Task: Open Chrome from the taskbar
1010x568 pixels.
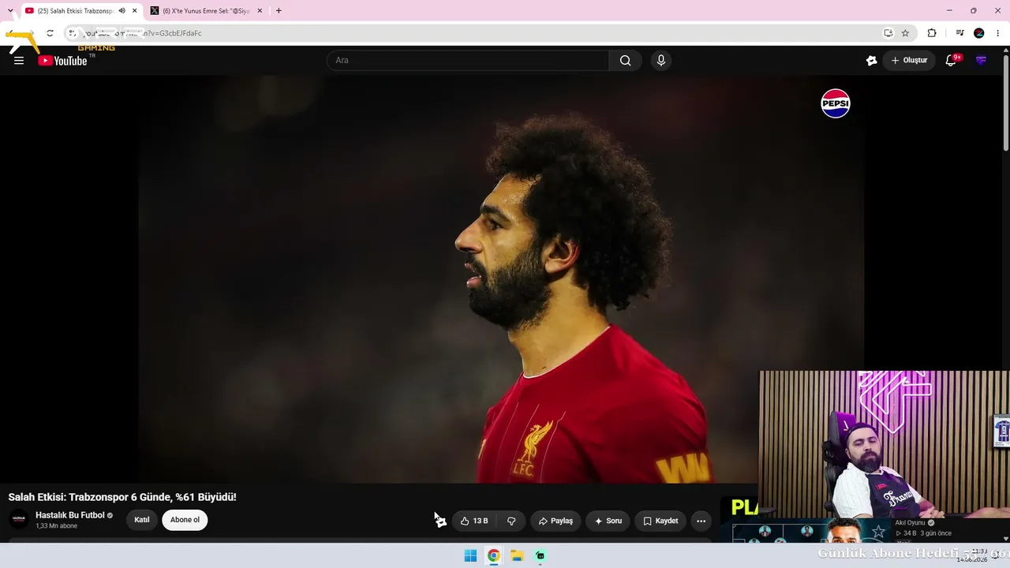Action: tap(493, 555)
